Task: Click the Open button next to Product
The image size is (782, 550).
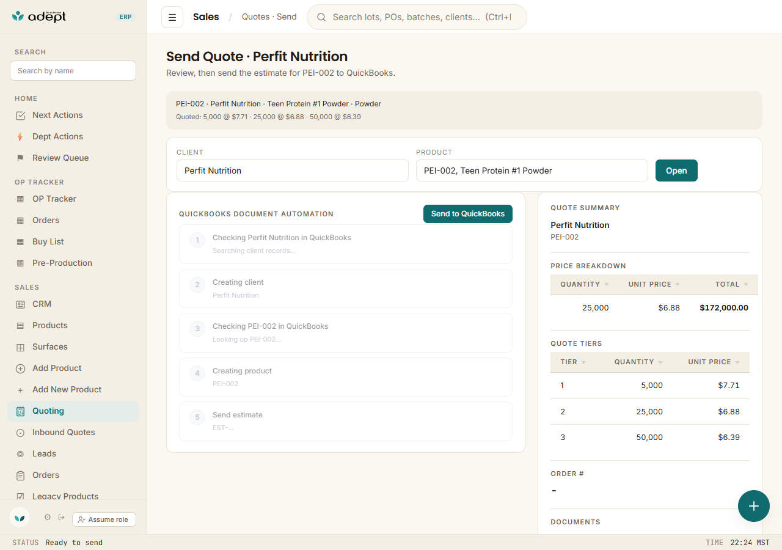Action: [x=676, y=170]
